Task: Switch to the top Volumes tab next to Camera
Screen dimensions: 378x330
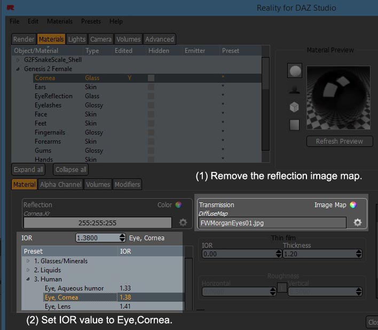Action: tap(128, 39)
